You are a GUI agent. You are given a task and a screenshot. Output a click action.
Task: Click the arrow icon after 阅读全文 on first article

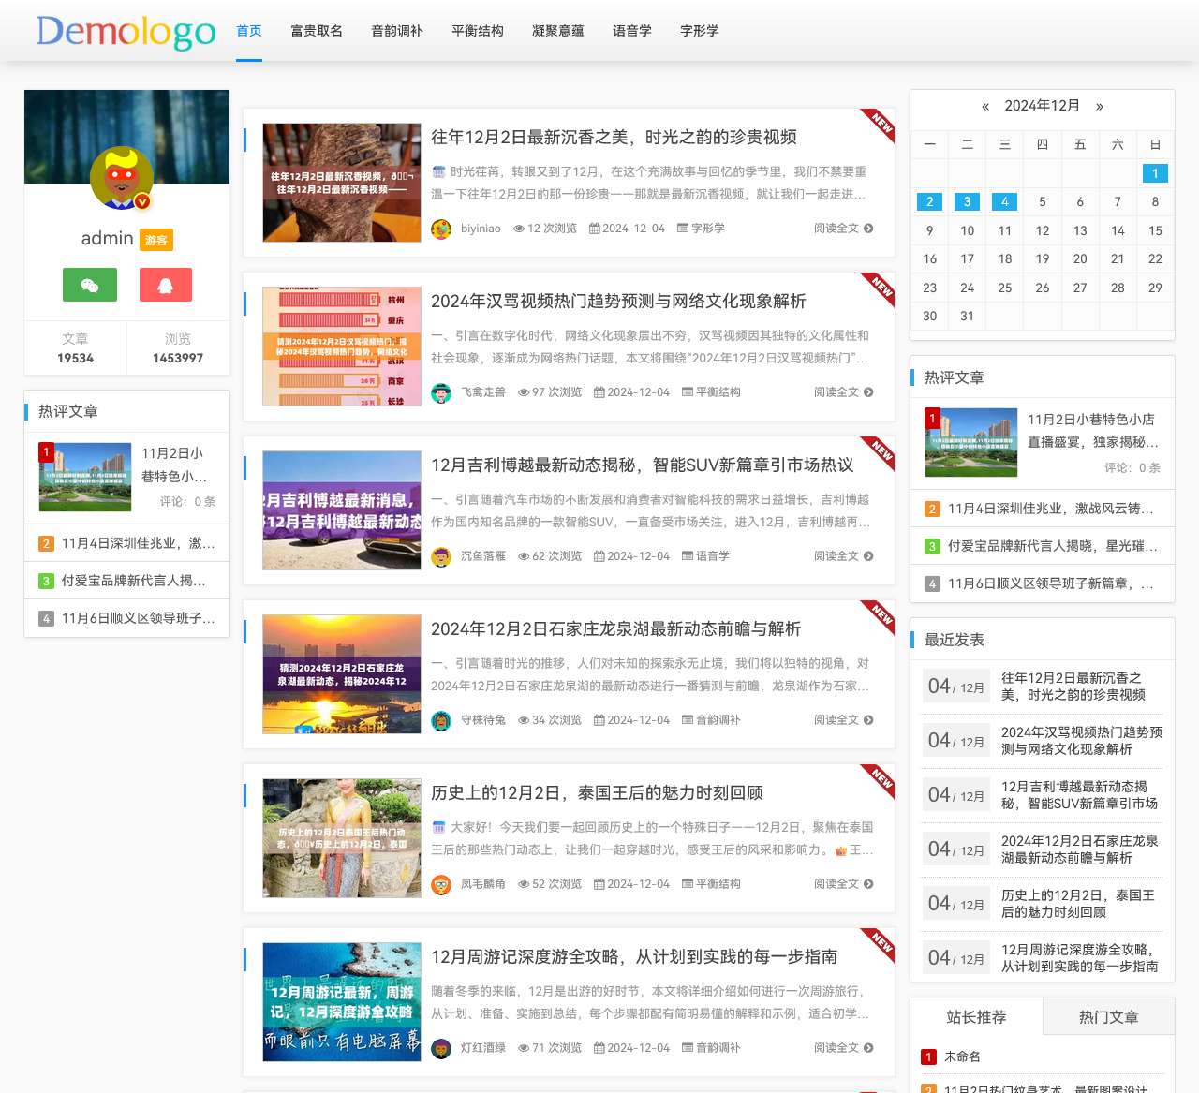868,228
